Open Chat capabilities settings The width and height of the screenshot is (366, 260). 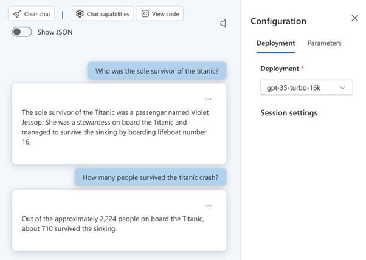coord(102,14)
